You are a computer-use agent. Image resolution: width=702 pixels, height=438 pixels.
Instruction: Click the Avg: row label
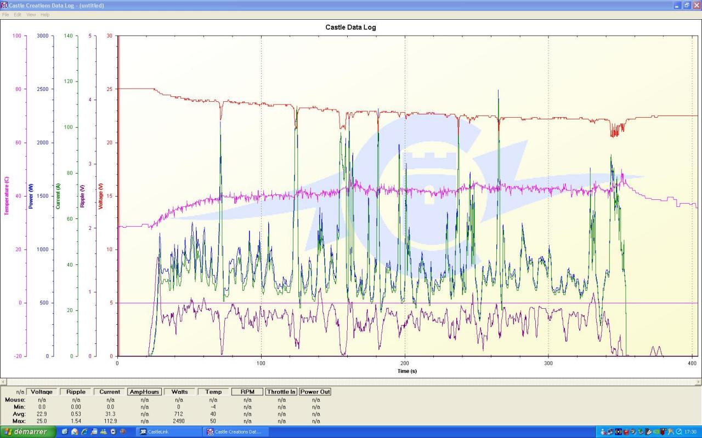19,414
